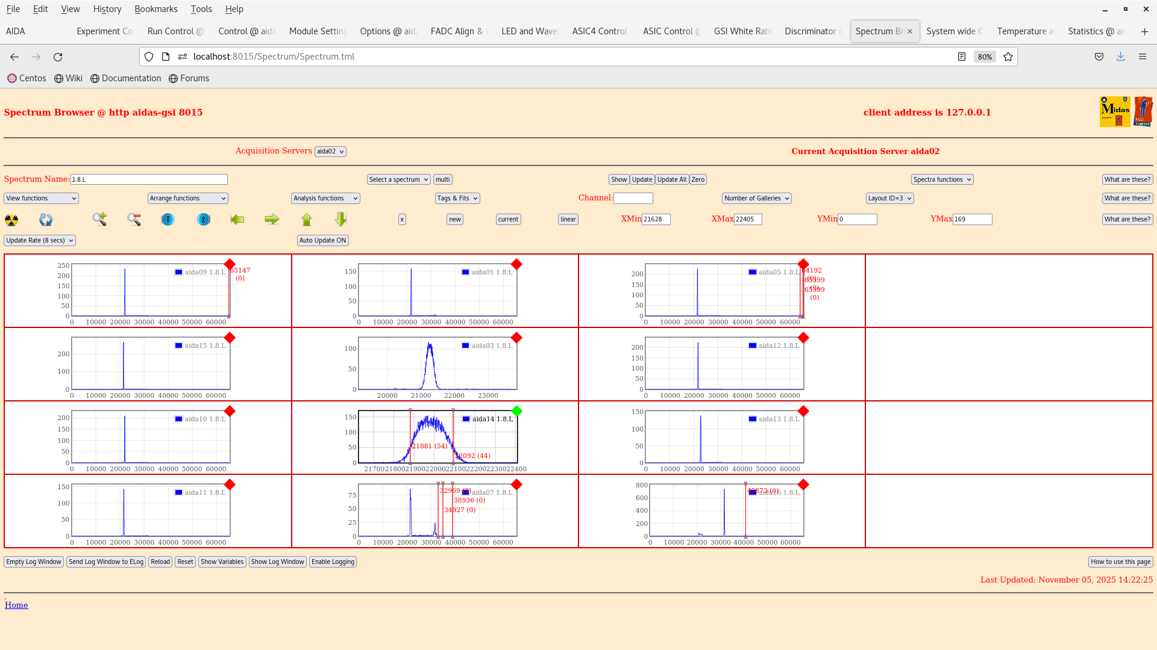Image resolution: width=1157 pixels, height=650 pixels.
Task: Select the zoom-out magnifier tool
Action: coord(134,220)
